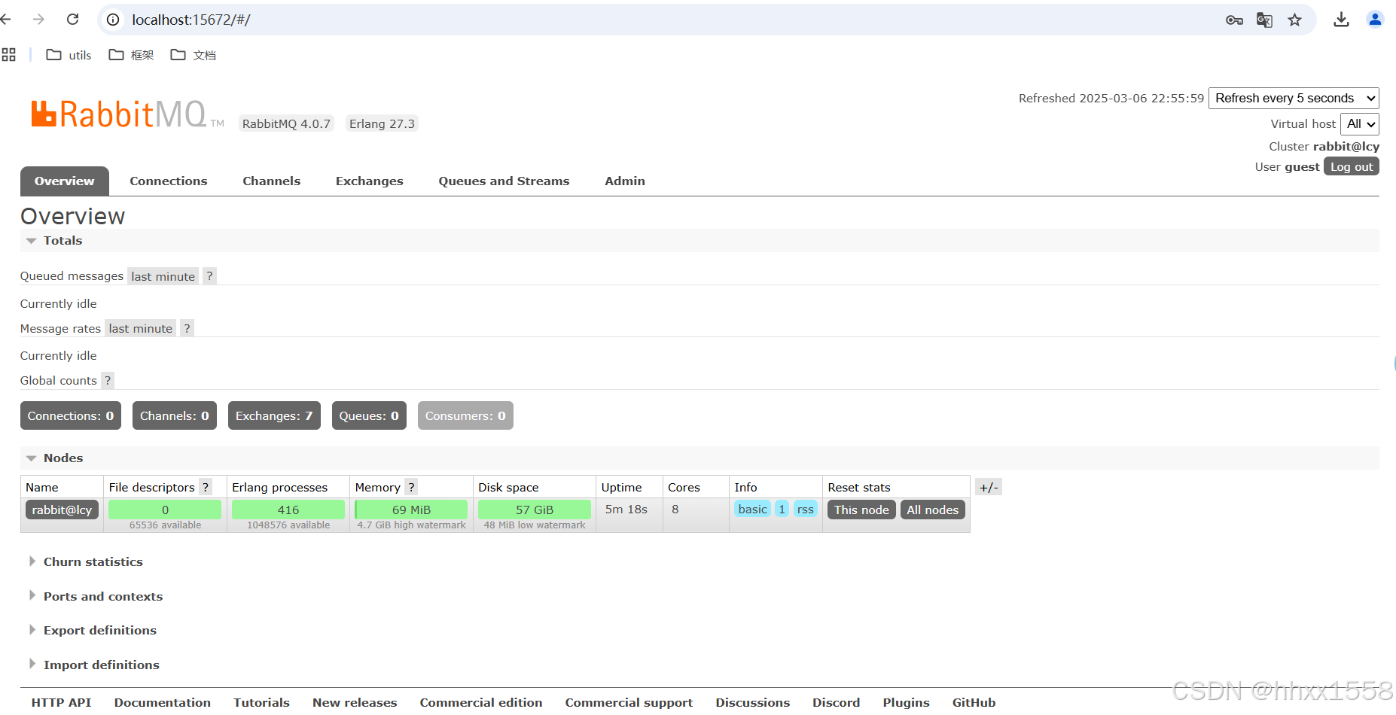This screenshot has width=1396, height=715.
Task: Open the browser downloads icon
Action: 1341,20
